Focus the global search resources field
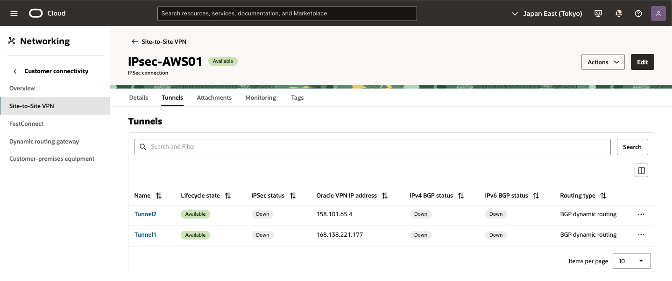 click(x=287, y=14)
